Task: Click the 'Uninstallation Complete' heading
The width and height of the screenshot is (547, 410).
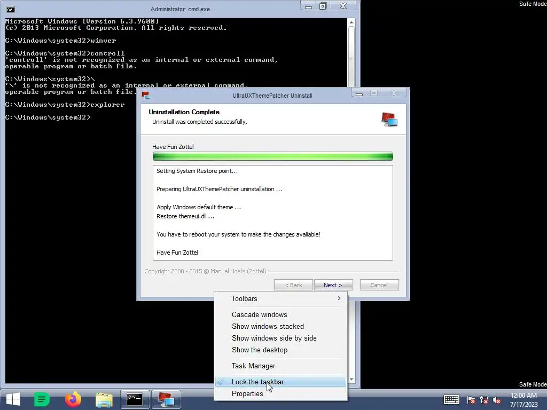Action: pyautogui.click(x=184, y=112)
